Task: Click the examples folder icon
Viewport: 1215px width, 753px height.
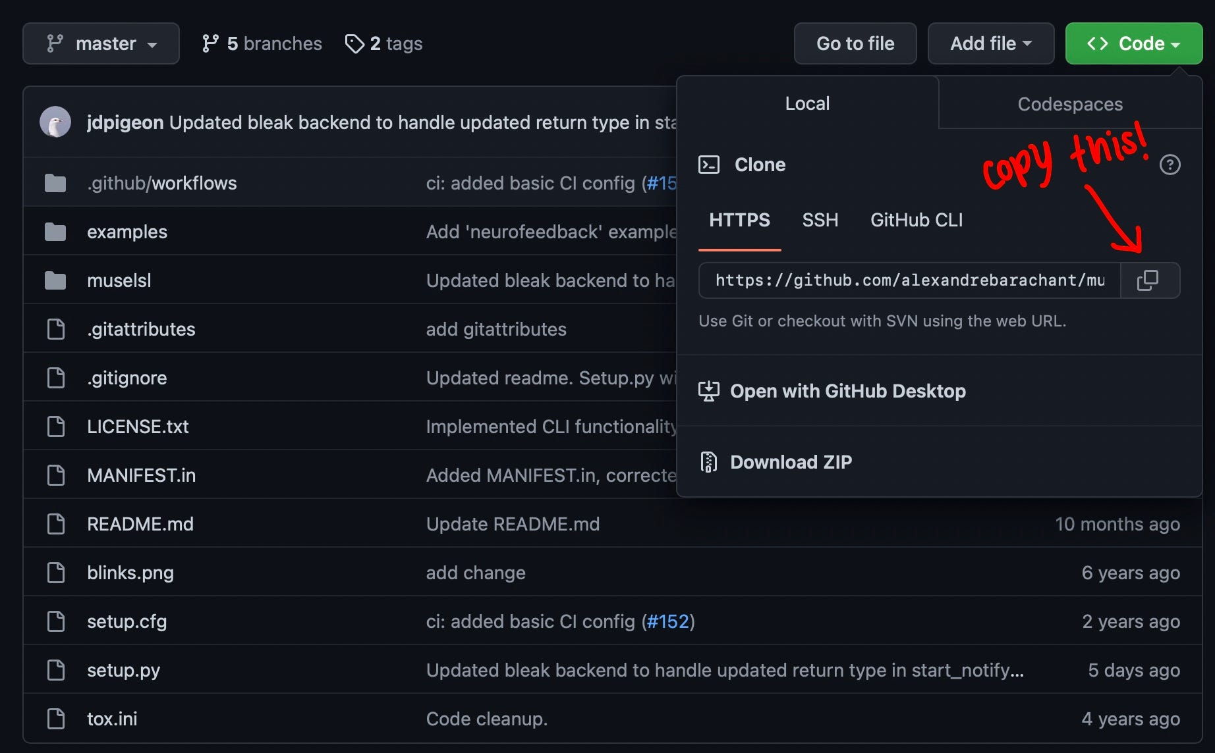Action: (55, 232)
